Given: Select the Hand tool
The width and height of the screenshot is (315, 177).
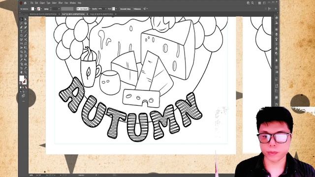Looking at the screenshot, I should [22, 72].
